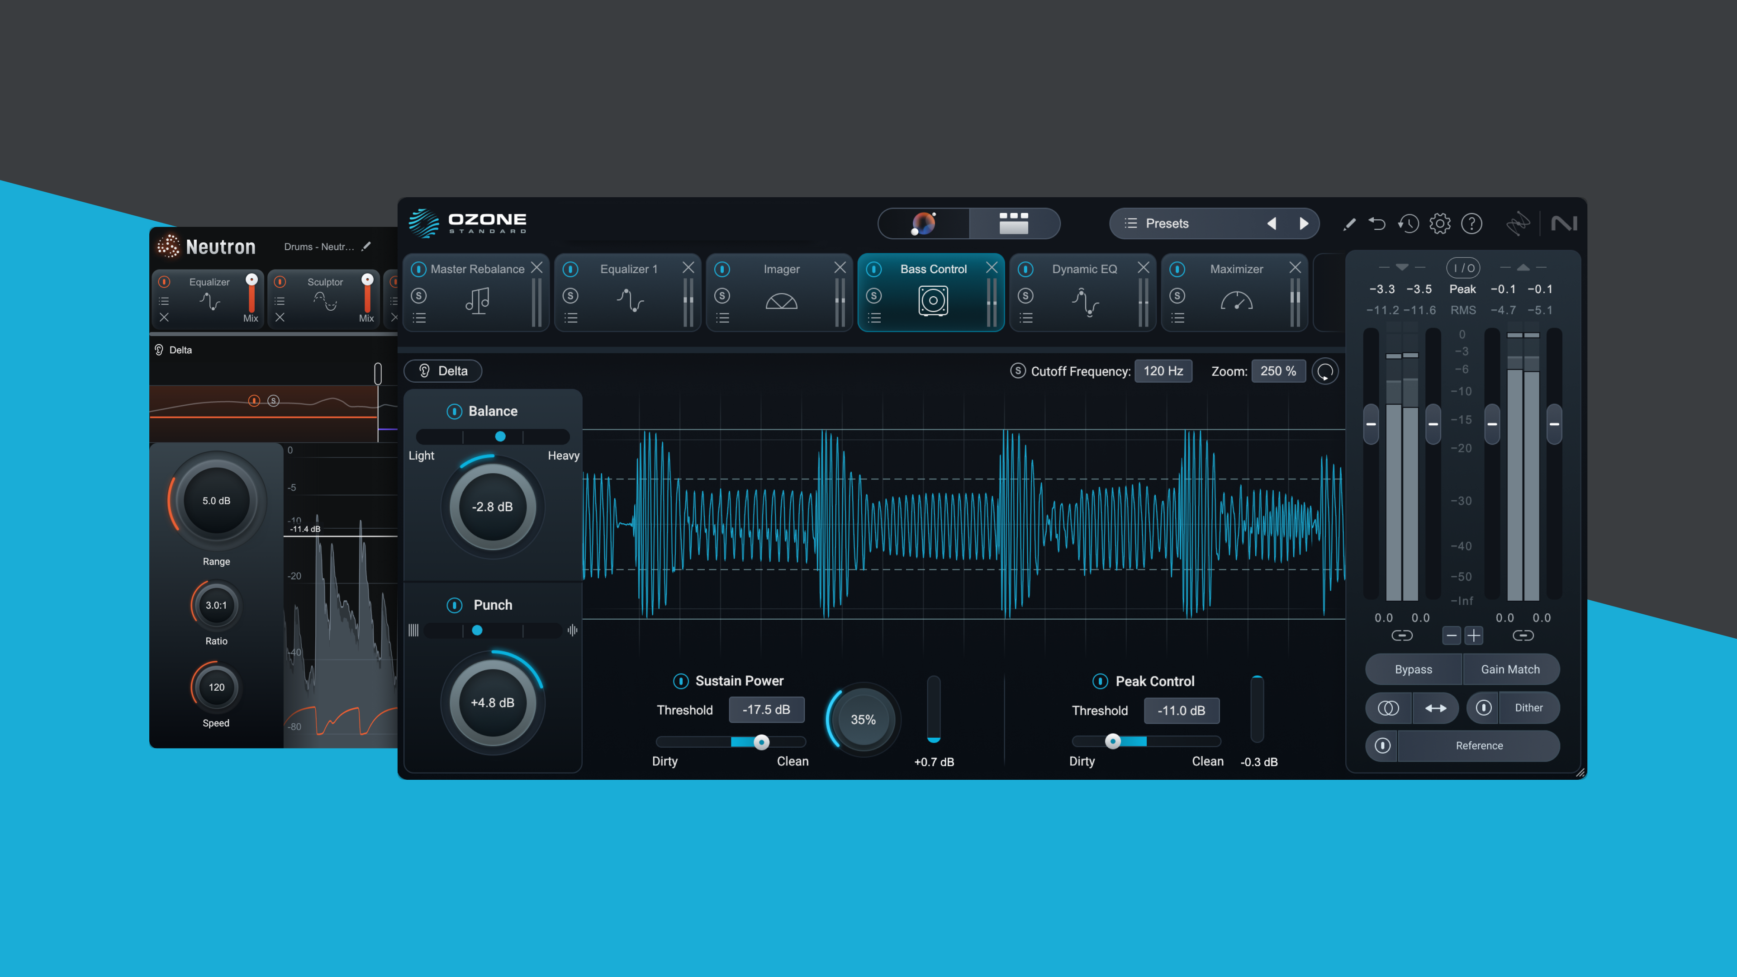Click the help question mark icon

(x=1471, y=223)
